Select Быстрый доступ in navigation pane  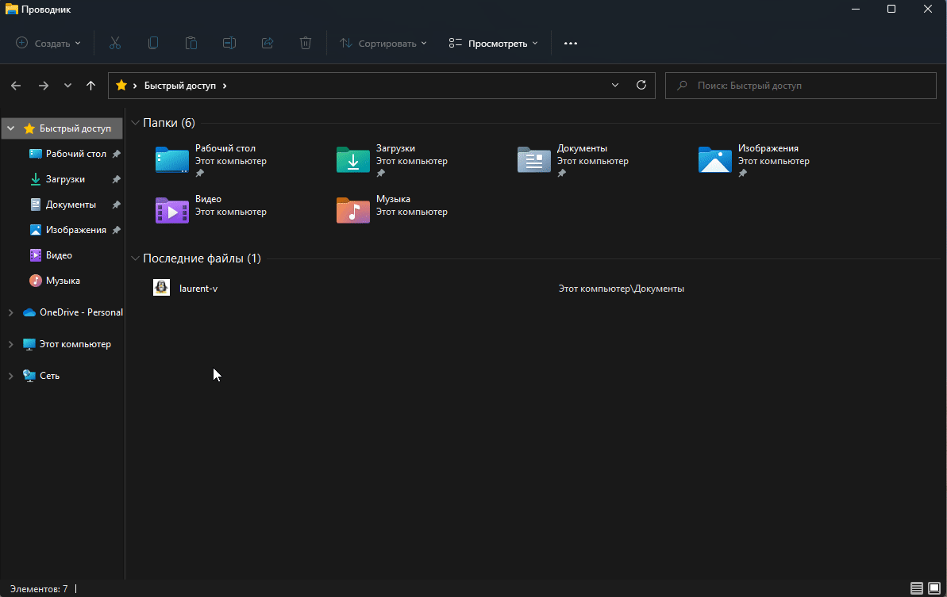point(63,128)
